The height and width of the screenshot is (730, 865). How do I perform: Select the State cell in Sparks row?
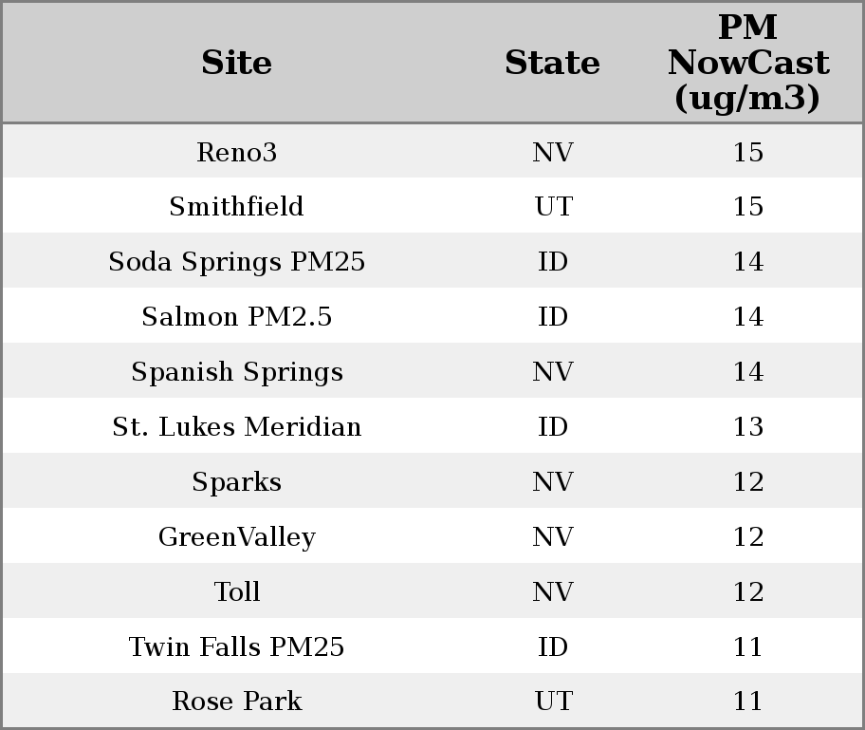point(553,482)
